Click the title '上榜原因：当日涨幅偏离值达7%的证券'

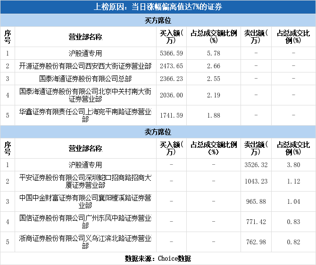(158, 7)
